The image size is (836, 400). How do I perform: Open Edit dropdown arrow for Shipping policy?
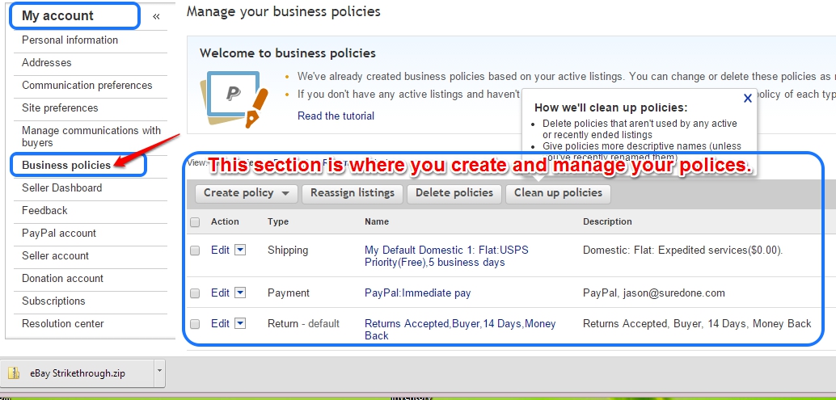click(240, 250)
